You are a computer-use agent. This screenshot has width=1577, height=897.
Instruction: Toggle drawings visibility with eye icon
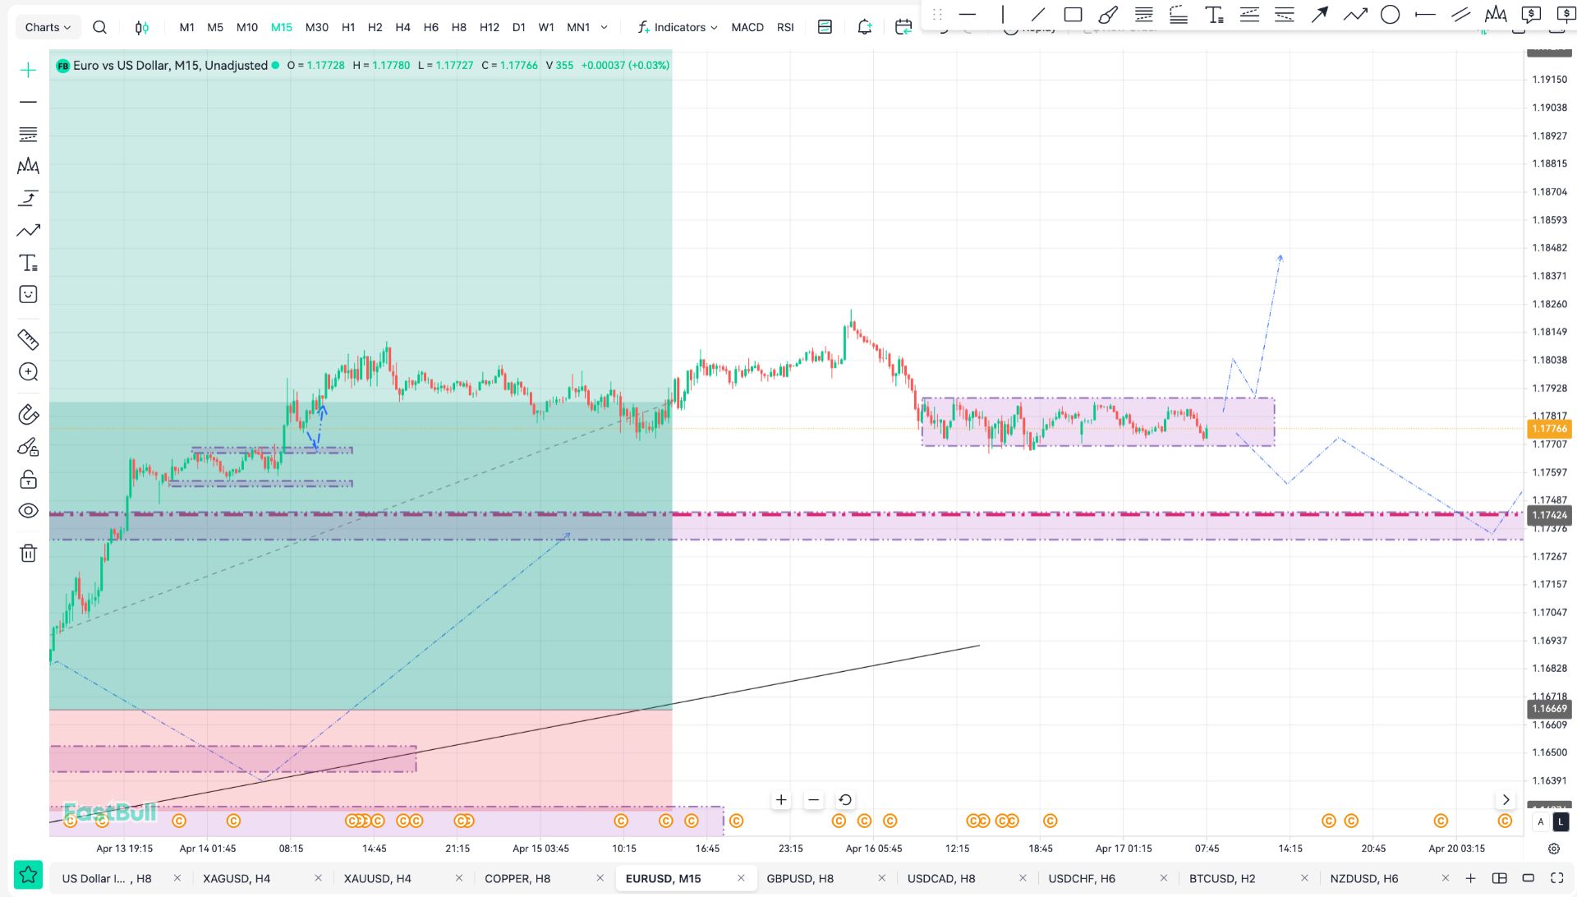click(28, 511)
